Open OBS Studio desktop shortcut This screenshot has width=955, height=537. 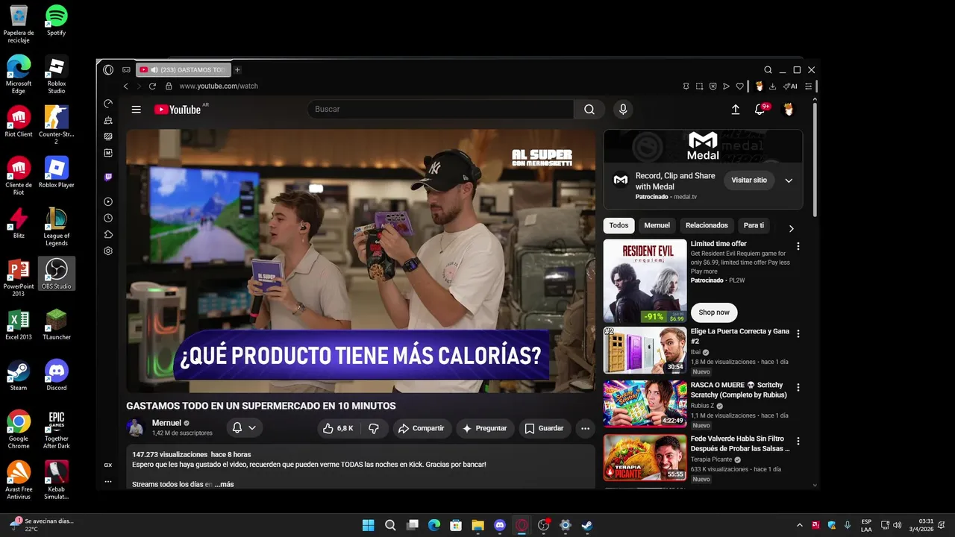tap(57, 273)
